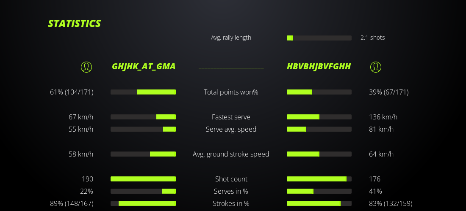Click left player's Total points won bar
Screen dimensions: 466x211
(x=143, y=92)
